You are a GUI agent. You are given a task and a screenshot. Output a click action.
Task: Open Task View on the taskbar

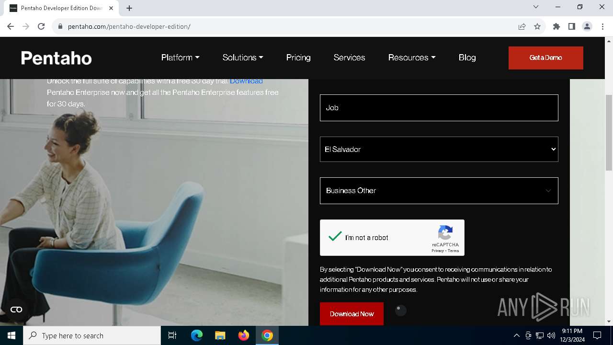pos(172,335)
